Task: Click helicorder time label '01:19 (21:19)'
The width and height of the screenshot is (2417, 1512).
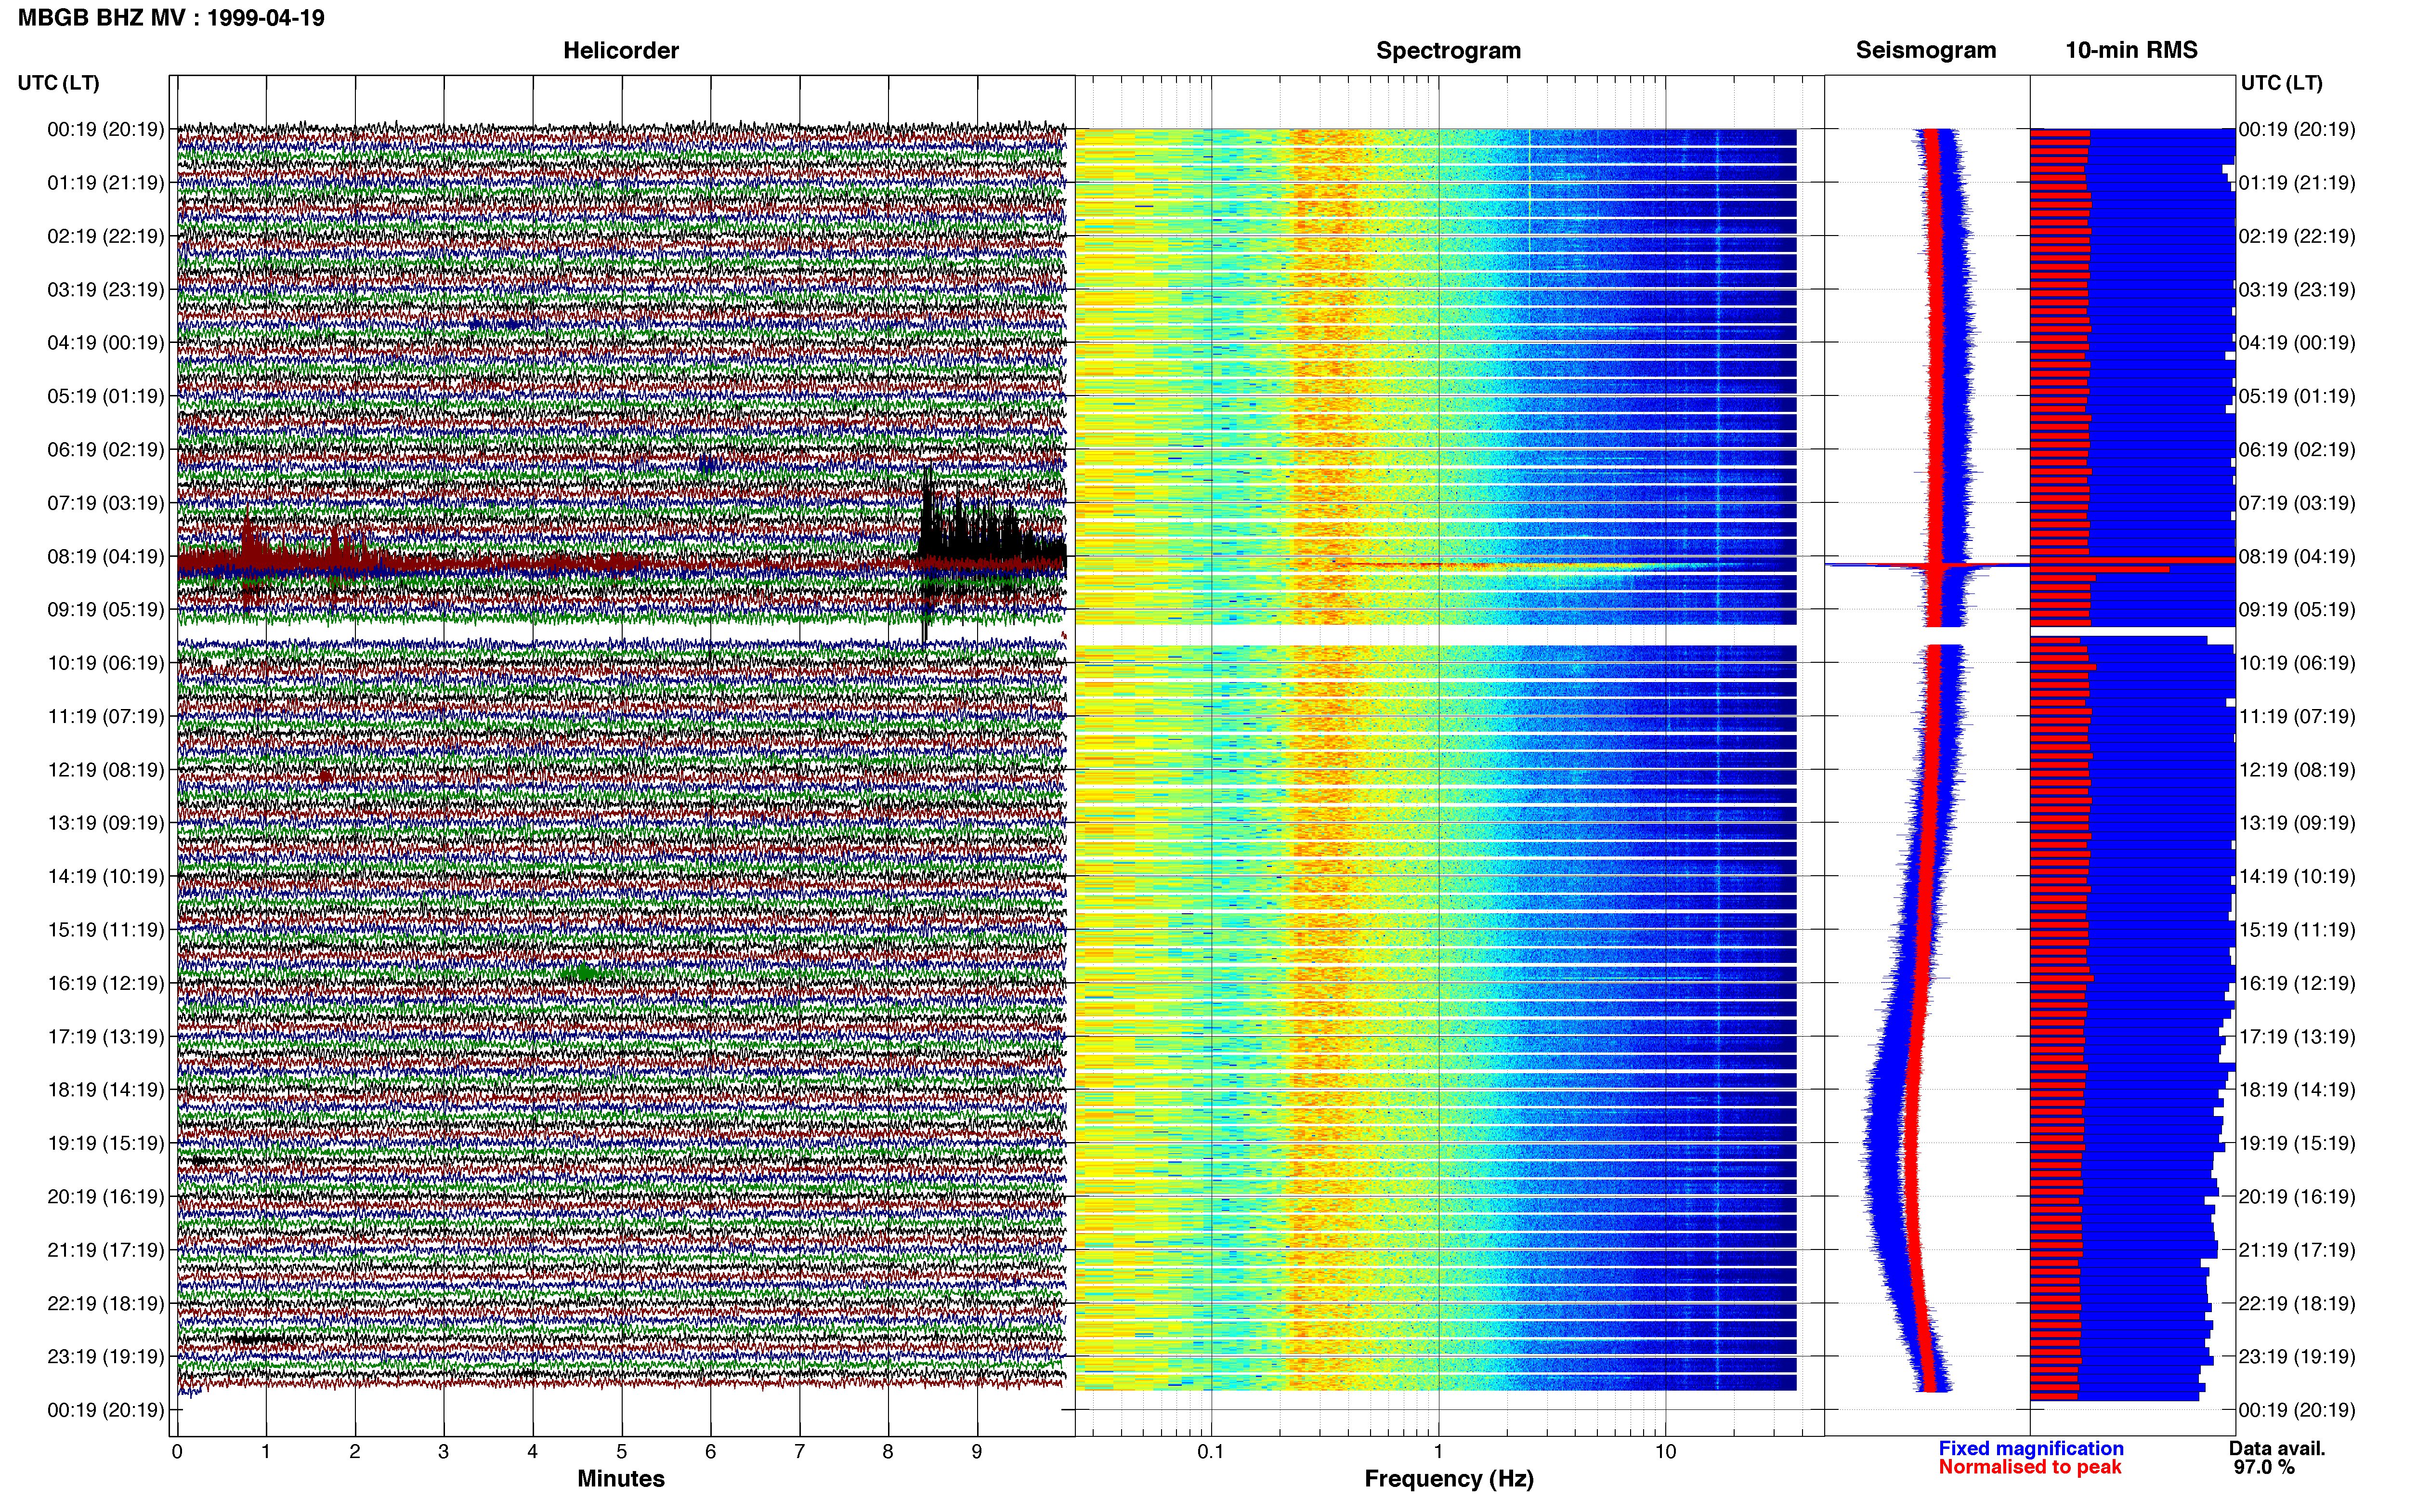Action: (x=105, y=182)
